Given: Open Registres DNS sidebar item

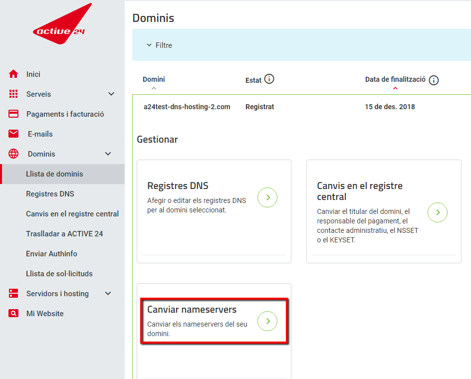Looking at the screenshot, I should coord(50,193).
